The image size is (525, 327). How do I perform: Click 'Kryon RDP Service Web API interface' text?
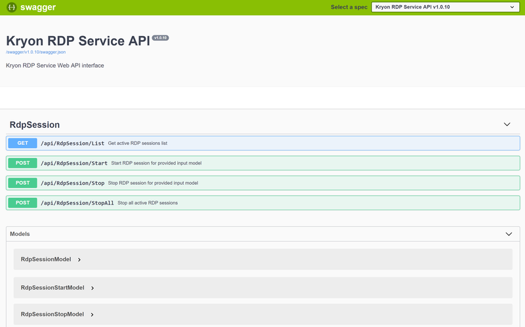coord(55,66)
